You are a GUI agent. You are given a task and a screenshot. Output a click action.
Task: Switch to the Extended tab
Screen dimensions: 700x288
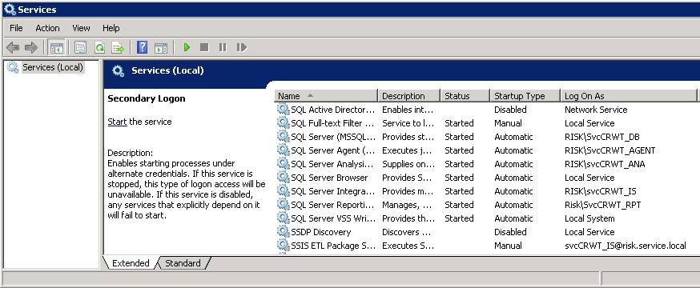(x=131, y=263)
